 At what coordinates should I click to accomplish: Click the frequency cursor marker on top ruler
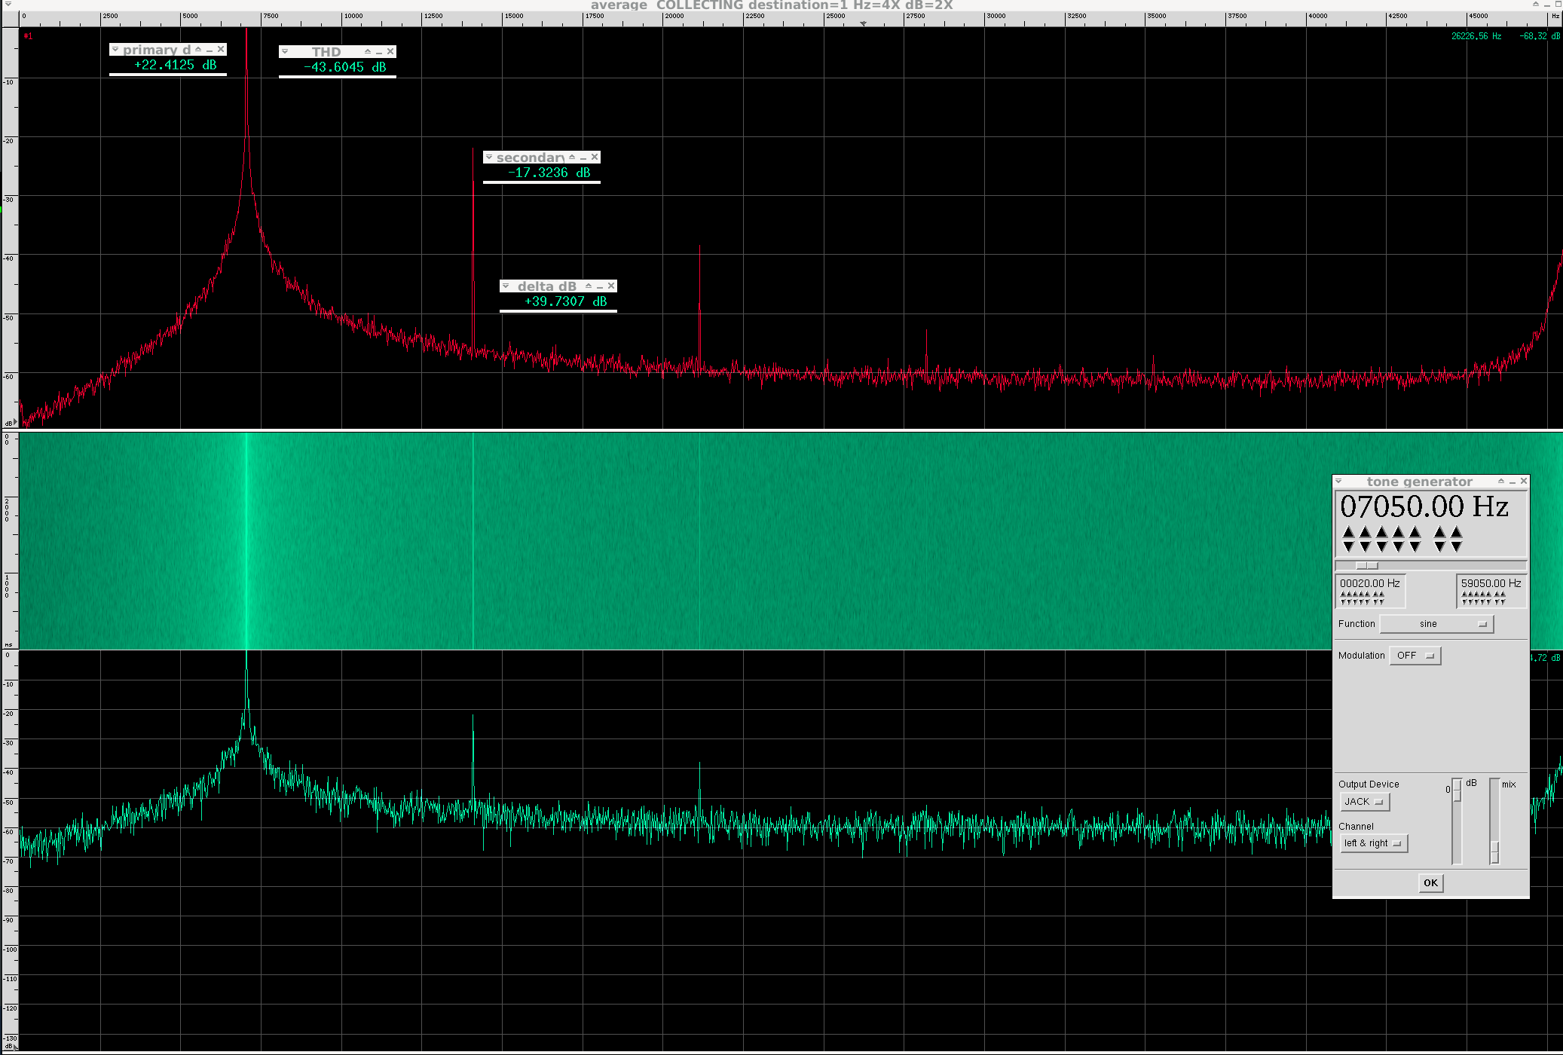[864, 23]
